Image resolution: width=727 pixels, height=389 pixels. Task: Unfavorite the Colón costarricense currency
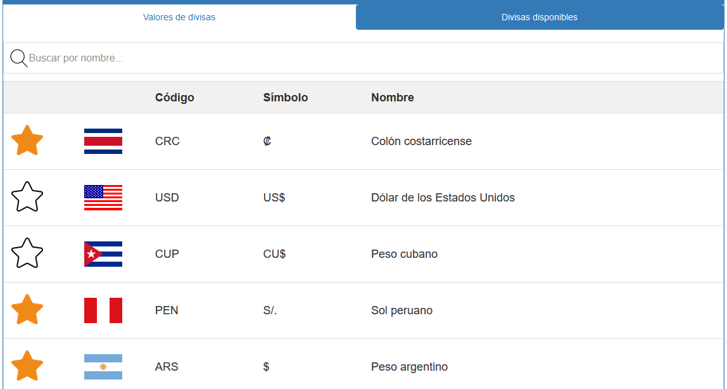[x=28, y=141]
